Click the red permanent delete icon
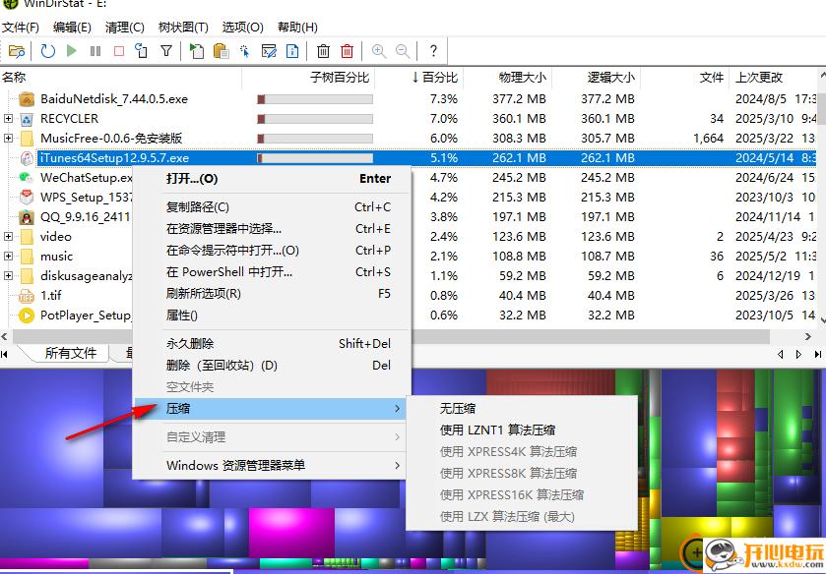Screen dimensions: 826x574 coord(346,51)
